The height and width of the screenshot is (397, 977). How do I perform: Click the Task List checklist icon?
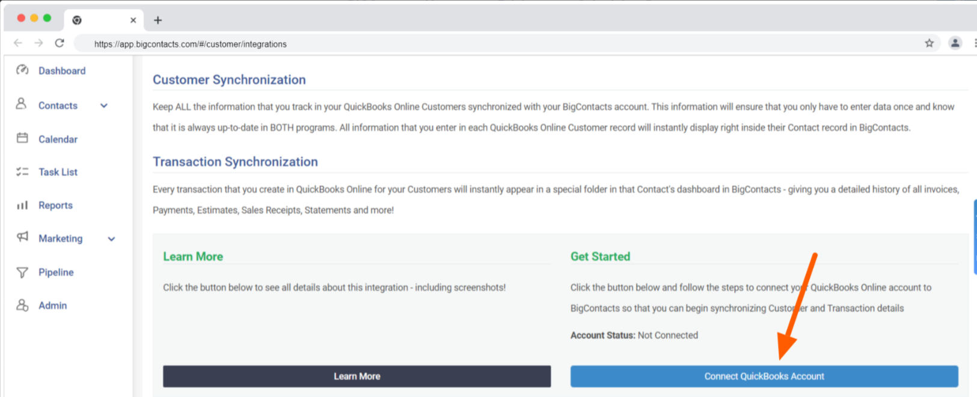pyautogui.click(x=22, y=171)
